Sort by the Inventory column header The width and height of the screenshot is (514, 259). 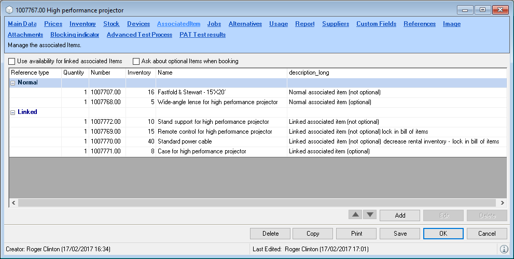coord(140,73)
